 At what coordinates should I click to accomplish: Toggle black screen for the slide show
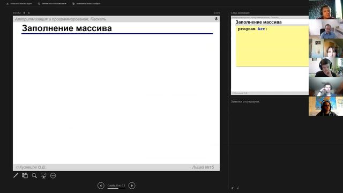coord(43,175)
